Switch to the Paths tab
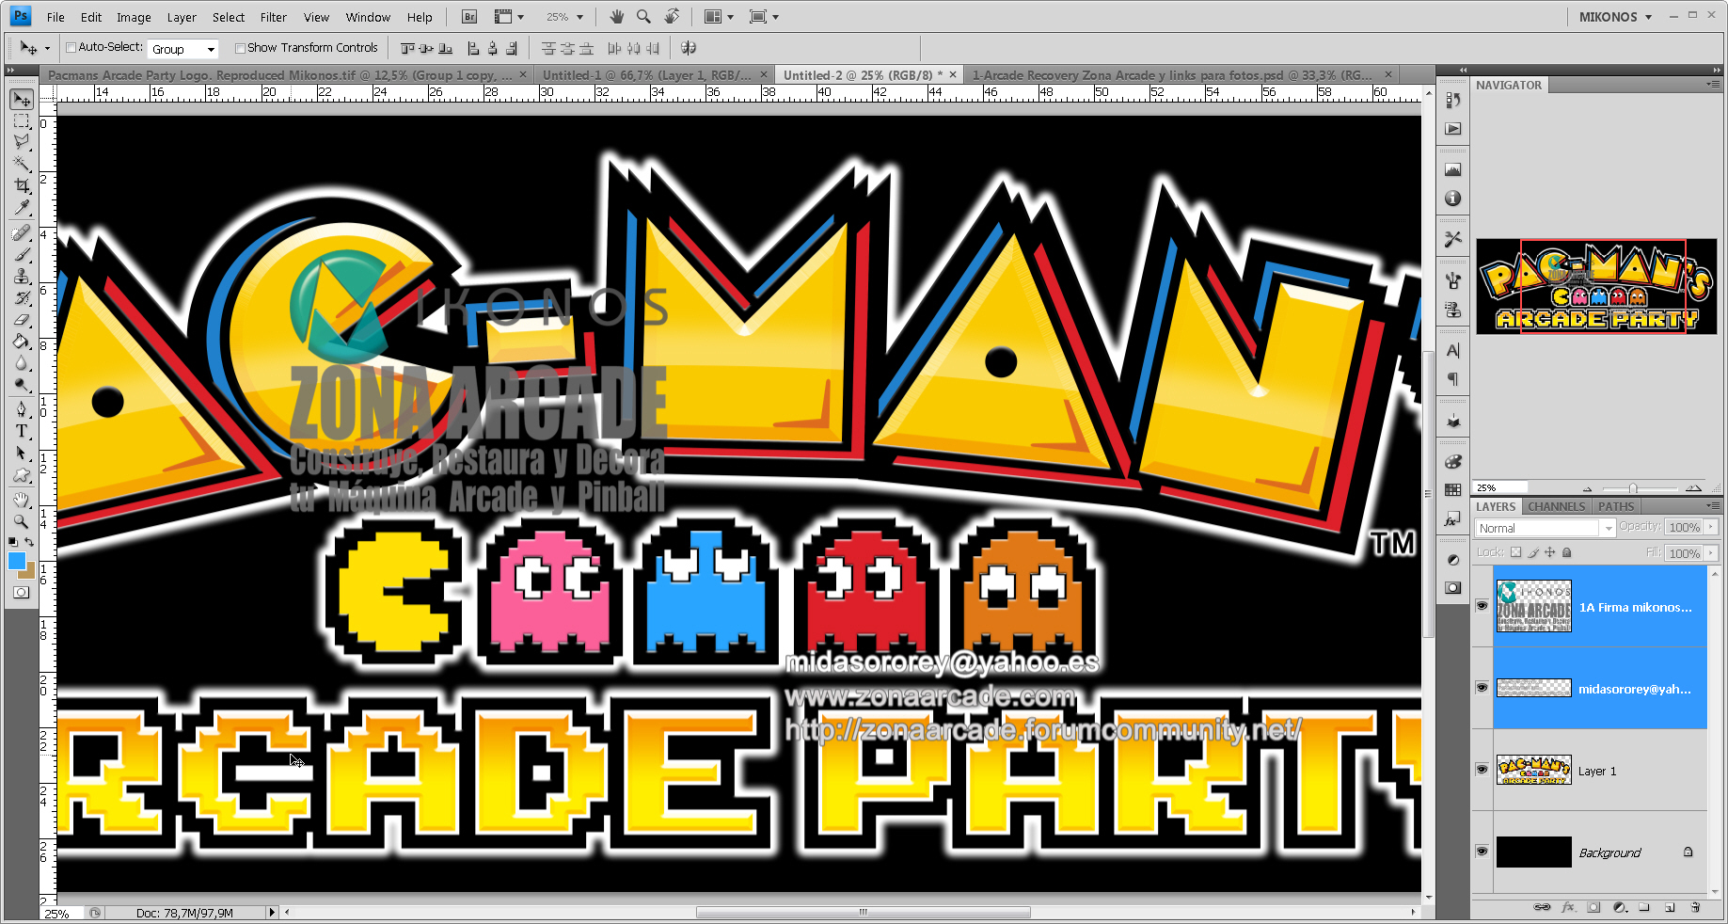This screenshot has height=924, width=1728. point(1616,506)
